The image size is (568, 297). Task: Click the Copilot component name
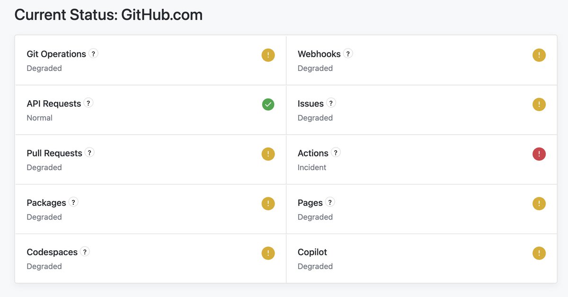pos(312,252)
